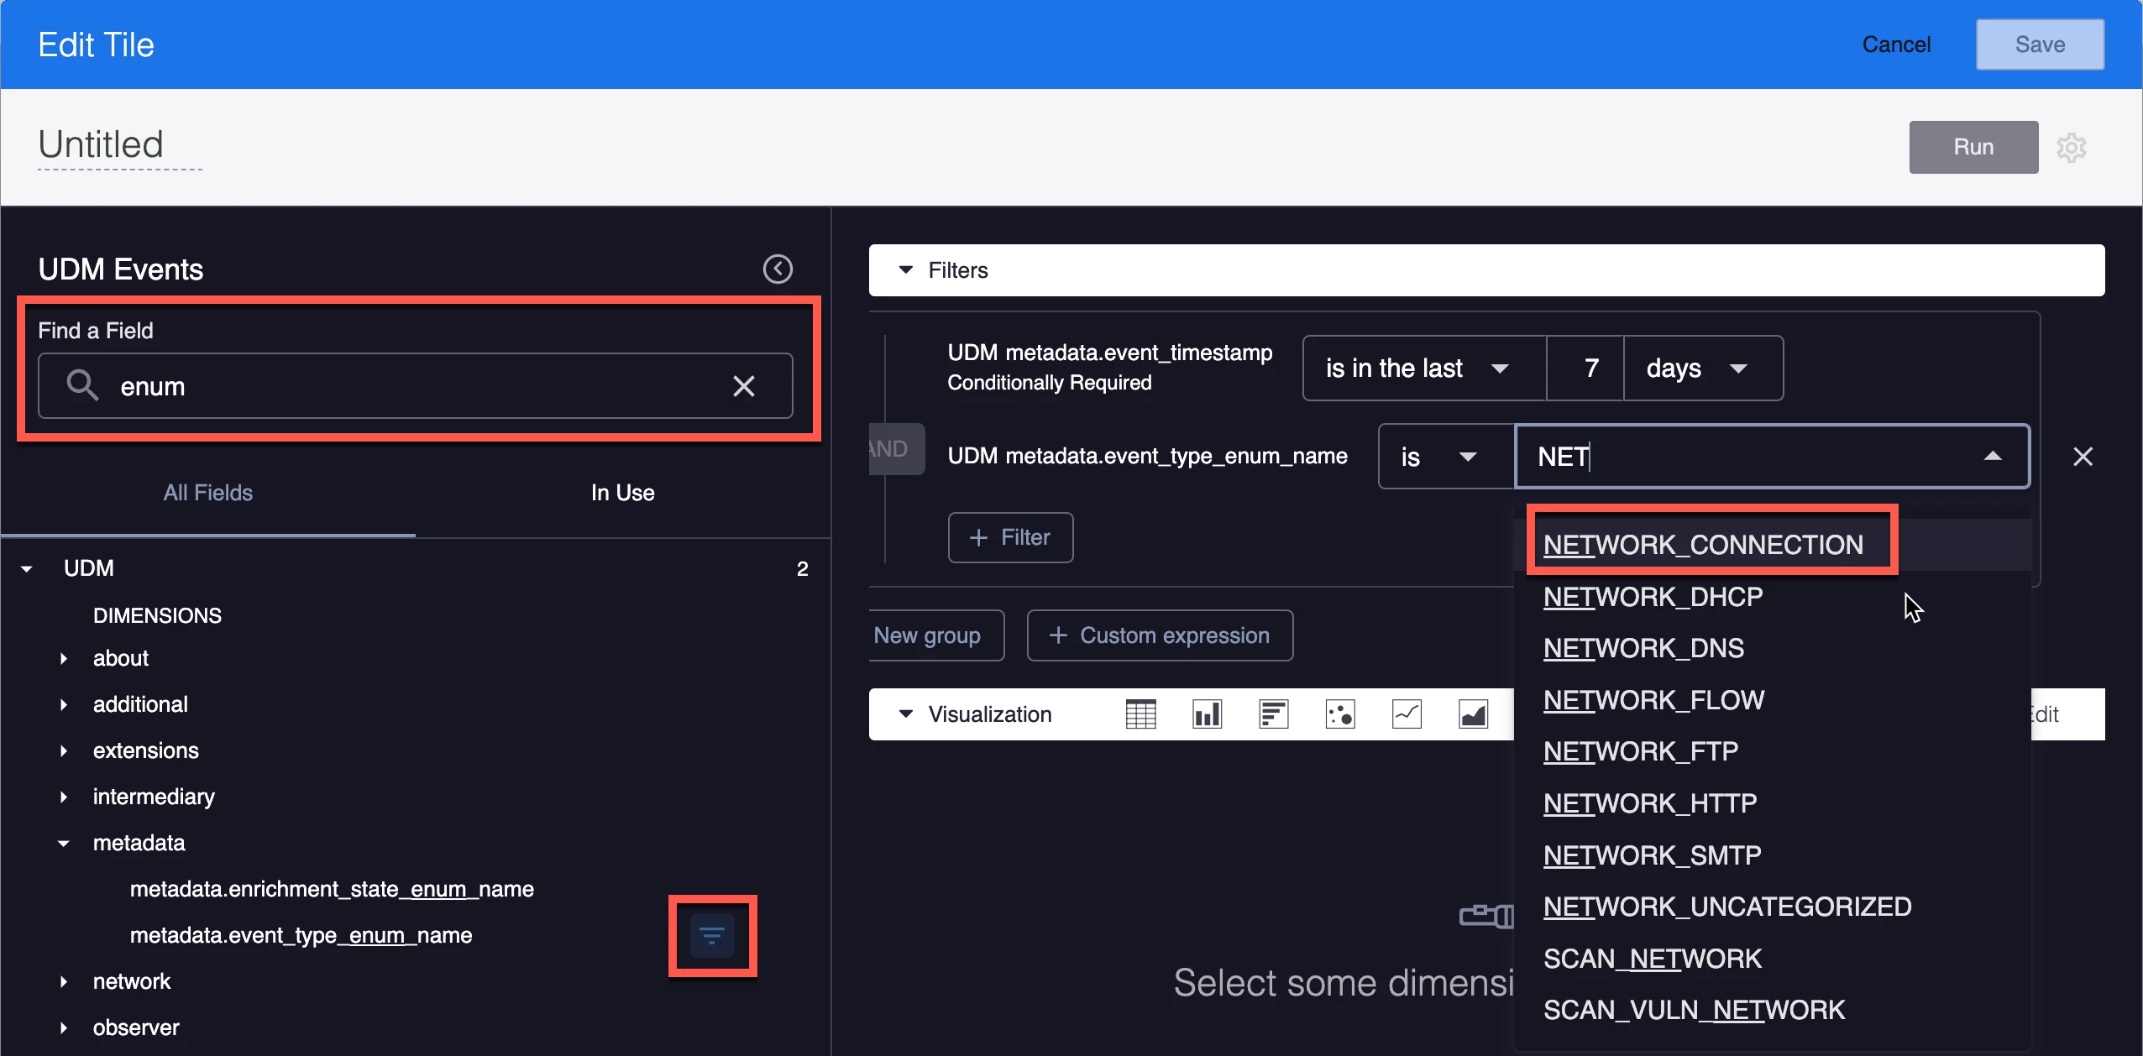Image resolution: width=2143 pixels, height=1056 pixels.
Task: Toggle filter on metadata.event_type_enum_name field
Action: coord(712,935)
